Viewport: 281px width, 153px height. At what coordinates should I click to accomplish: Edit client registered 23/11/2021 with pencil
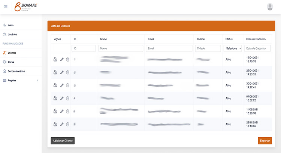62,124
